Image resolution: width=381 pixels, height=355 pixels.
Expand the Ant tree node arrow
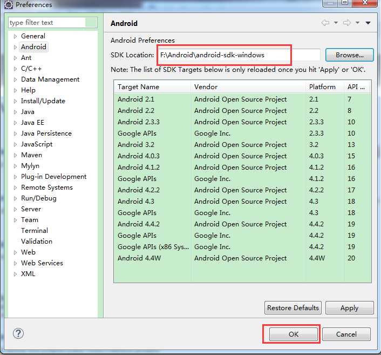(15, 58)
